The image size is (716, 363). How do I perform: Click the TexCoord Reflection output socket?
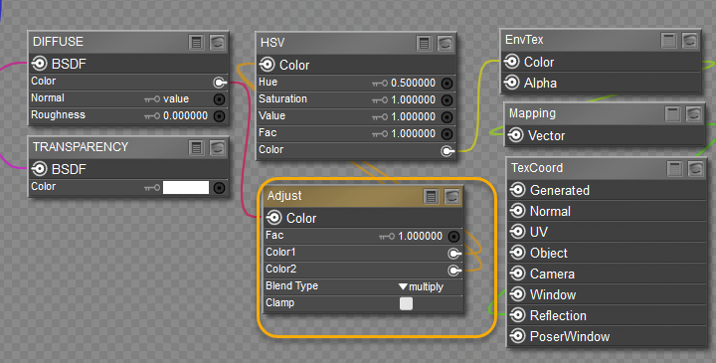[518, 315]
